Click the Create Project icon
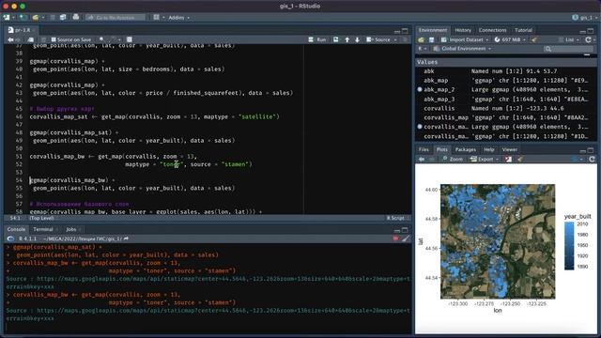 click(x=23, y=17)
